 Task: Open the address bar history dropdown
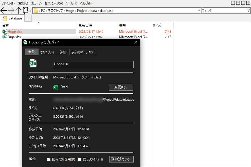(x=199, y=11)
